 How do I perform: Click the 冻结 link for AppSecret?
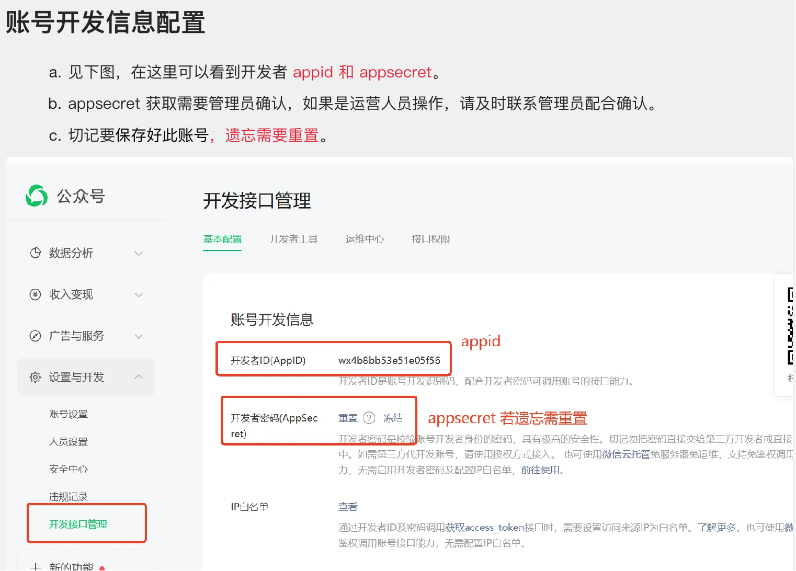coord(393,418)
